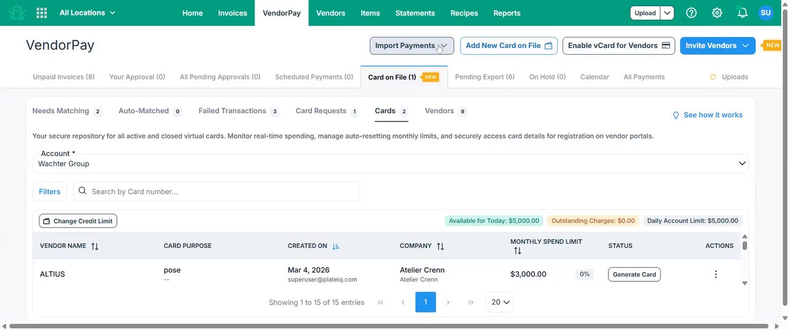Open ALTIUS row actions kebab menu
The height and width of the screenshot is (330, 789).
pos(716,274)
